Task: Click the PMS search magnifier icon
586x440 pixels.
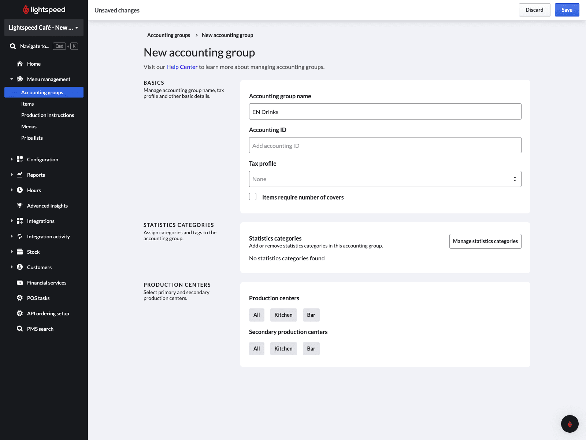Action: (20, 329)
